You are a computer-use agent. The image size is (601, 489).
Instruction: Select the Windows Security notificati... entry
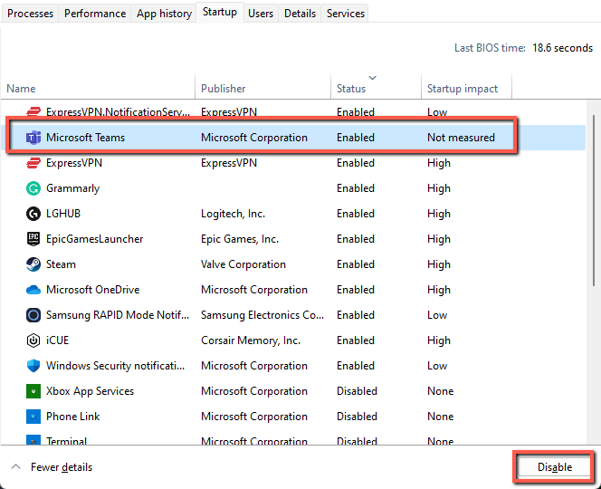115,366
